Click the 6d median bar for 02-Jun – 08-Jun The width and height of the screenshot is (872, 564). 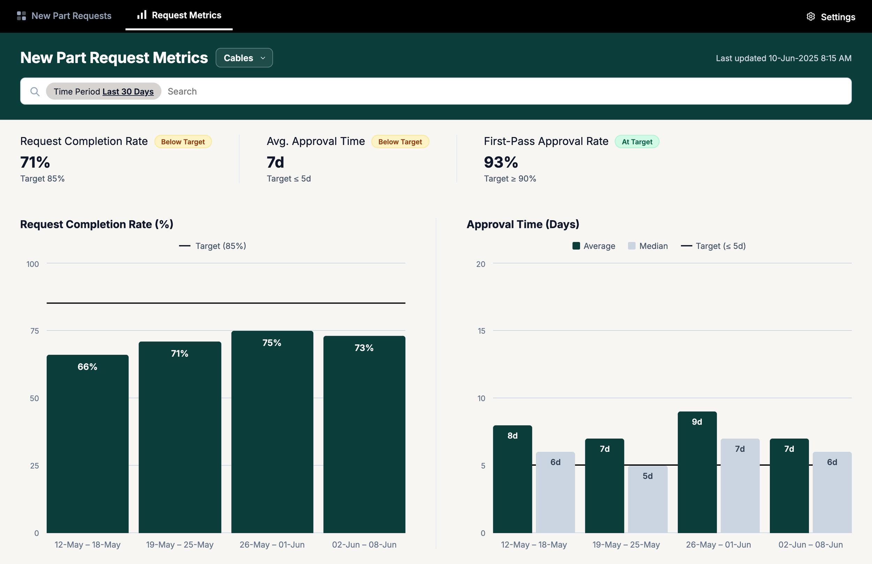coord(832,492)
